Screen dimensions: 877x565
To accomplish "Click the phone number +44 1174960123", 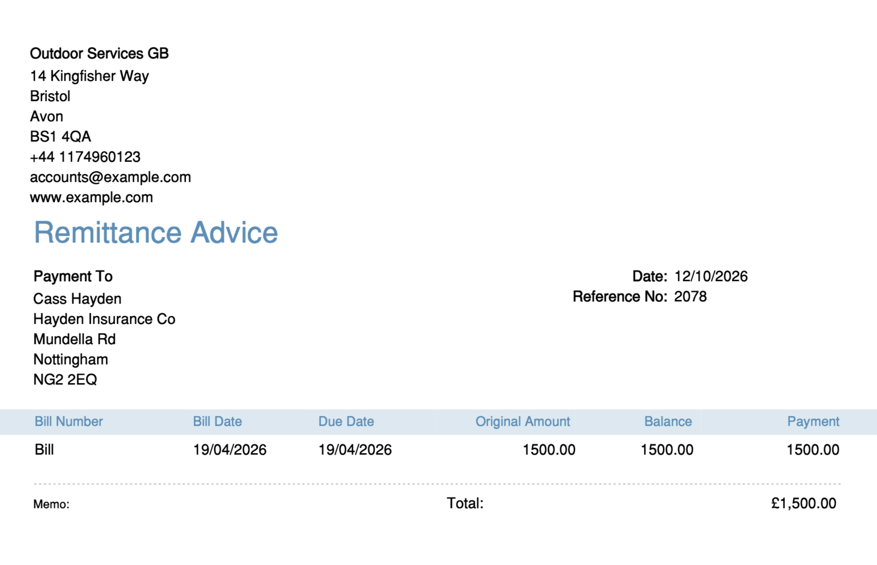I will click(85, 157).
